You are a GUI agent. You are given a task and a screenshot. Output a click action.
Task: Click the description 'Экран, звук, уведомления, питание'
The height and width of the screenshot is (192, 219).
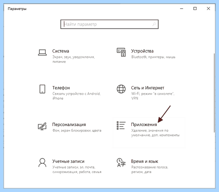click(x=73, y=59)
